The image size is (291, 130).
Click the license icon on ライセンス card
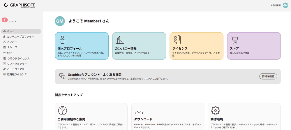pos(177,40)
